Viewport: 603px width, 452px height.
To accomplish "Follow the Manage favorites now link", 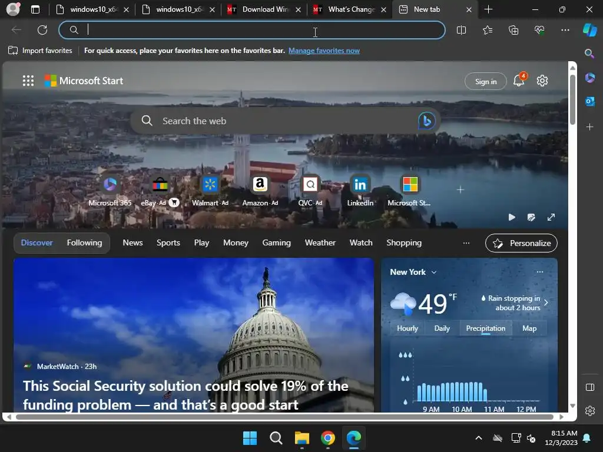I will coord(324,51).
